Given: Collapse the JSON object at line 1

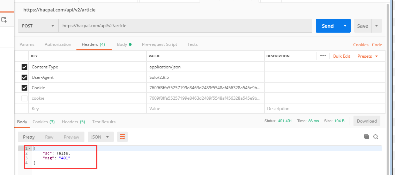Looking at the screenshot, I should [x=30, y=149].
